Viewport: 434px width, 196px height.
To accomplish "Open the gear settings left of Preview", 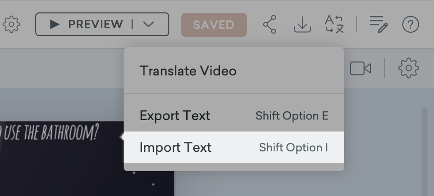I will click(x=11, y=25).
